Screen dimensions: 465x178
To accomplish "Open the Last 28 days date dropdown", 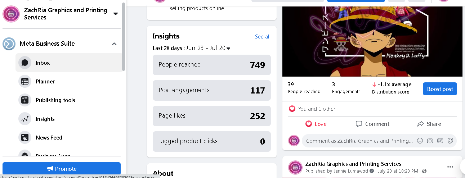I will tap(228, 48).
